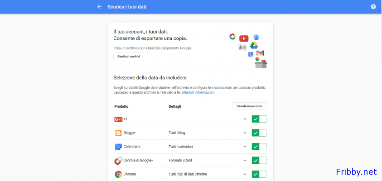Expand Cerchie di Google+ details chevron
The width and height of the screenshot is (382, 181).
245,161
